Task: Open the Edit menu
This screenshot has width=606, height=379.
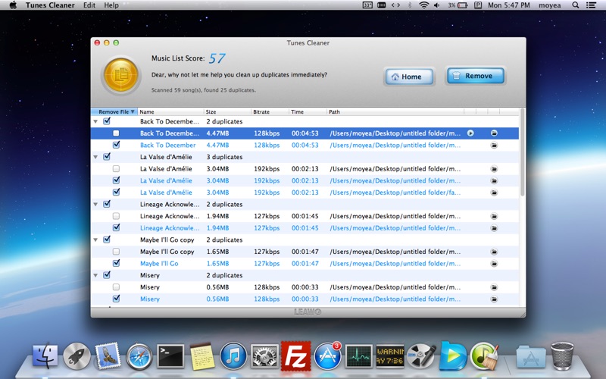Action: 89,5
